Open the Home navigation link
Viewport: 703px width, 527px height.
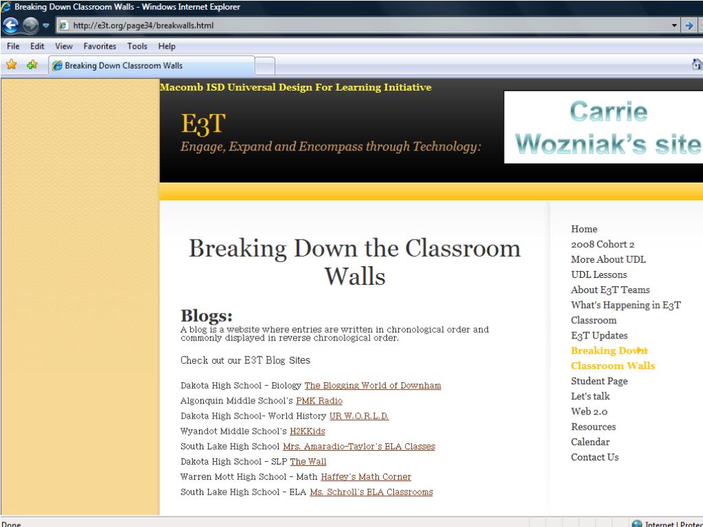[584, 229]
